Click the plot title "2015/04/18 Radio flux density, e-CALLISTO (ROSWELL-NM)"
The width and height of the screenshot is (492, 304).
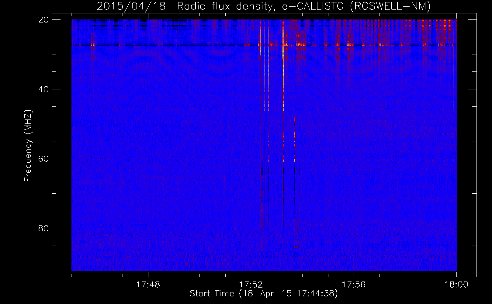pos(264,6)
